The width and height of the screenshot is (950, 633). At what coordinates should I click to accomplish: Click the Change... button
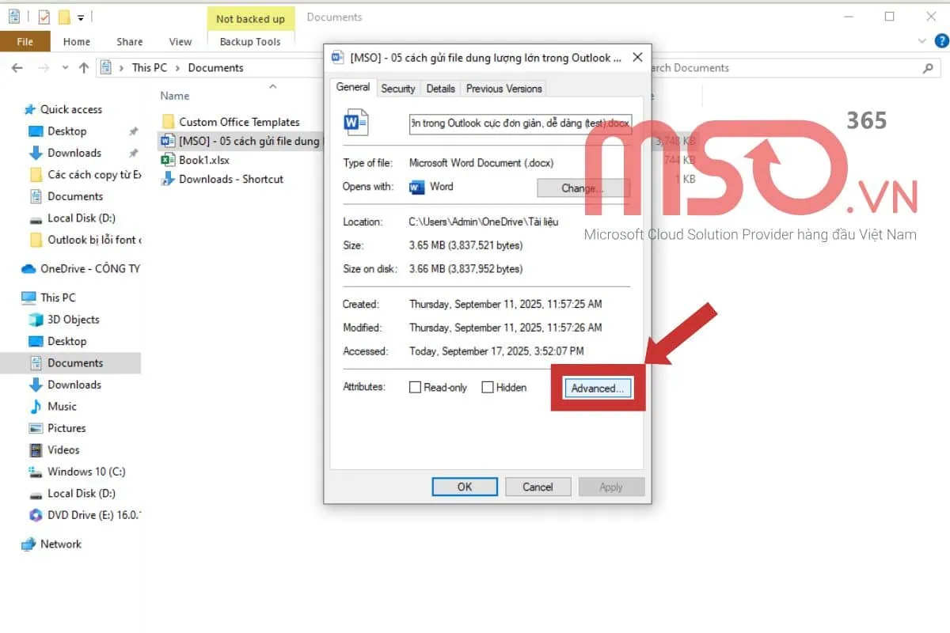tap(583, 188)
